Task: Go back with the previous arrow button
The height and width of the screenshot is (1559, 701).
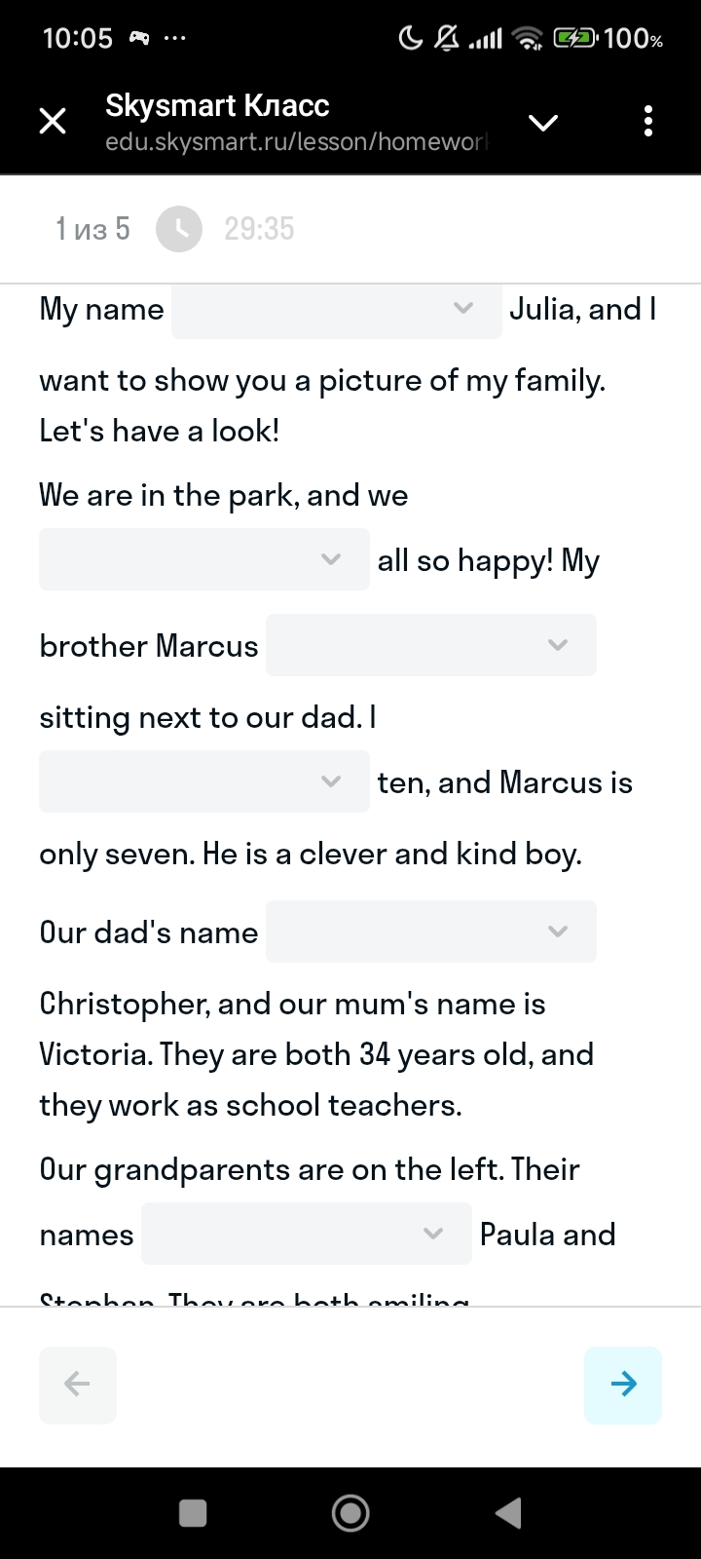Action: (x=78, y=1385)
